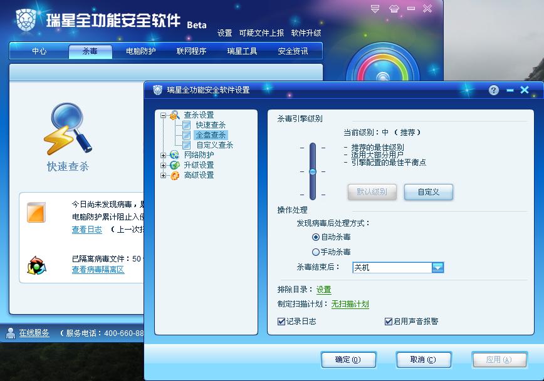Click 设置 in main window header

click(224, 33)
